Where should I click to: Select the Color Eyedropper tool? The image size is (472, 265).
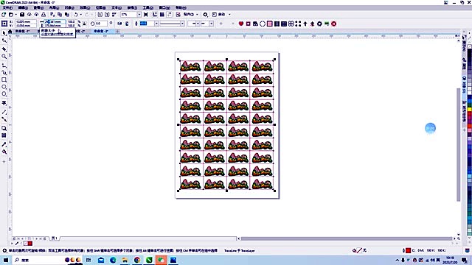pos(4,144)
